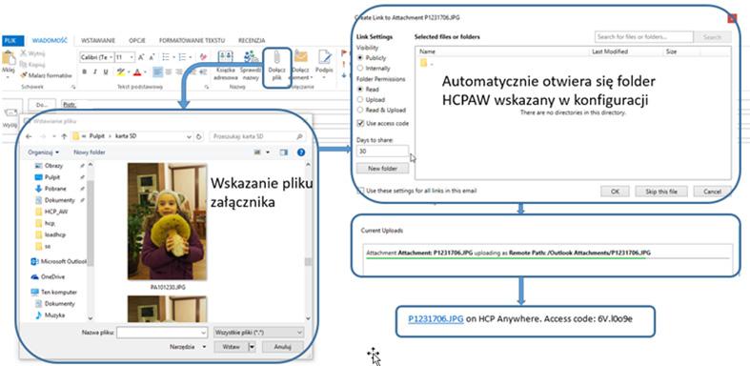
Task: Toggle the preview pane icon in file dialog
Action: coord(284,152)
